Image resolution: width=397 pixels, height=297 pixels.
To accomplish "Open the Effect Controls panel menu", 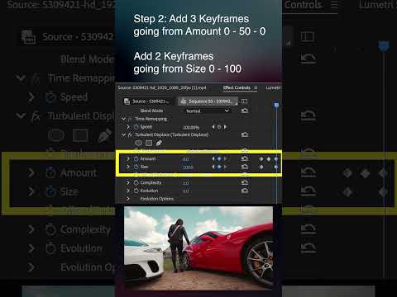I will click(x=256, y=87).
